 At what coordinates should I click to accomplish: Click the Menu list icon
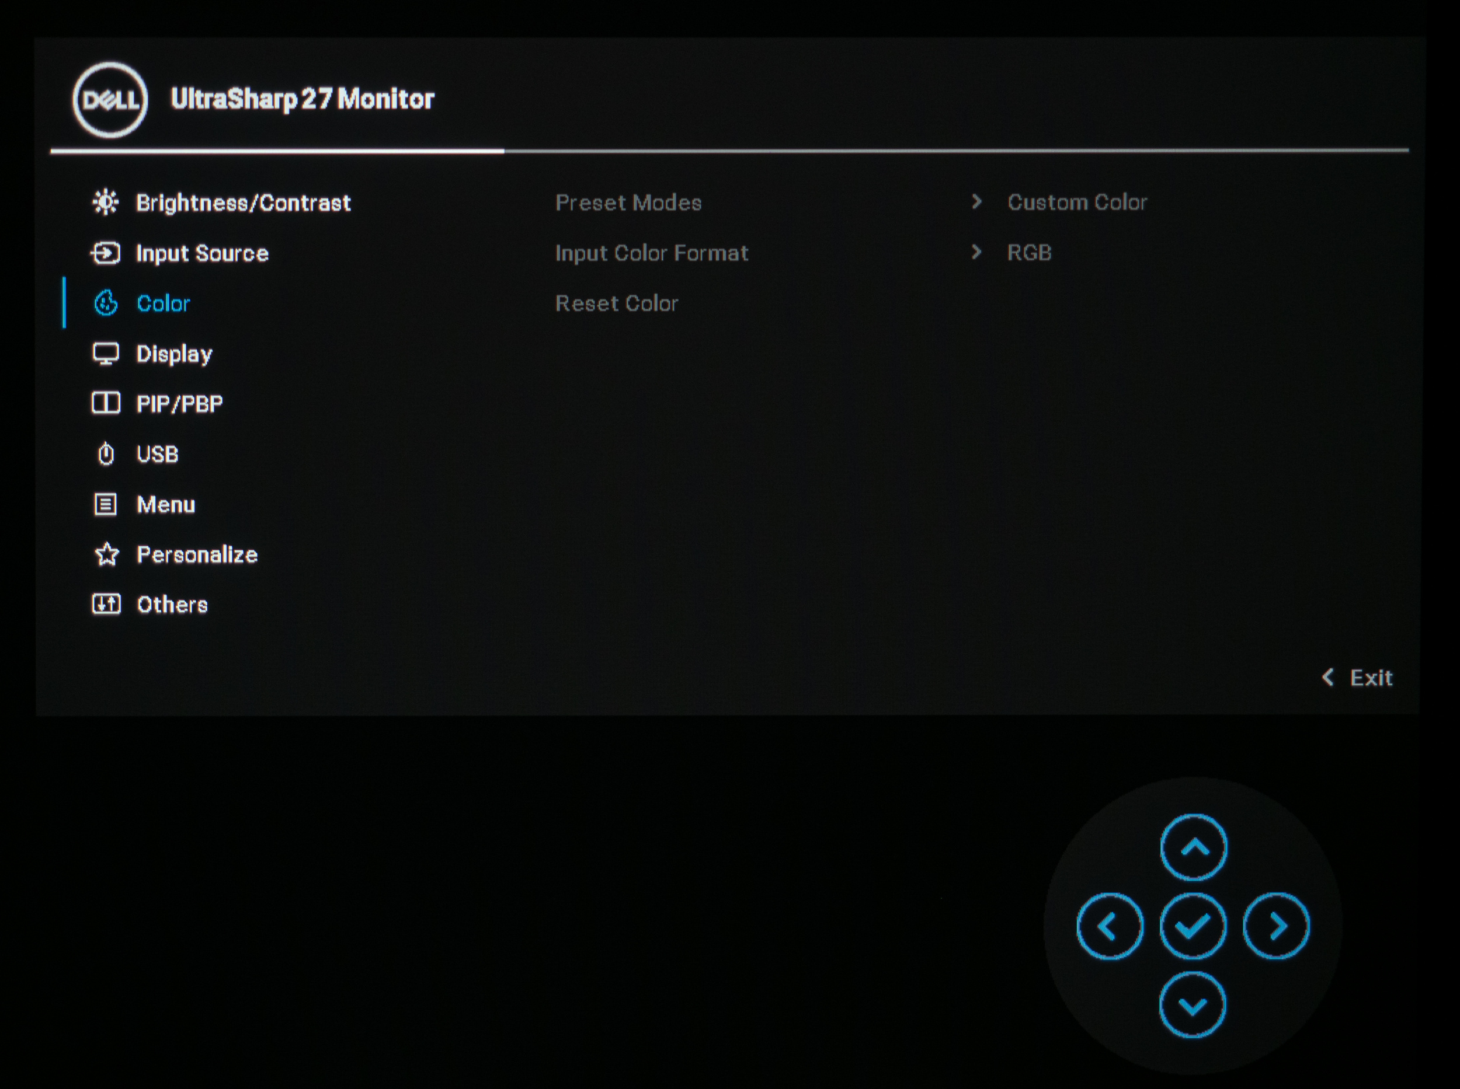point(106,505)
